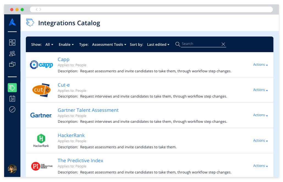
Task: Open the calendar icon in the sidebar
Action: (12, 98)
